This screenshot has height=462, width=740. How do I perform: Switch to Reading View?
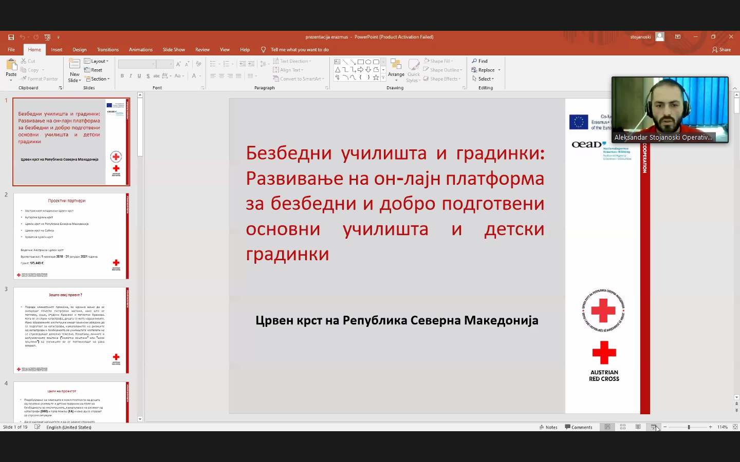(x=638, y=427)
